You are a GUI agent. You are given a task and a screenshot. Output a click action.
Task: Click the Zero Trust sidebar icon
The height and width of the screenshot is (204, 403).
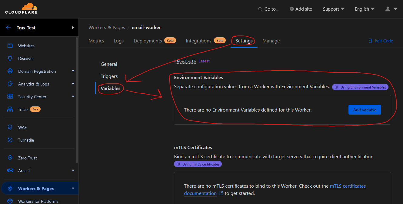[10, 158]
